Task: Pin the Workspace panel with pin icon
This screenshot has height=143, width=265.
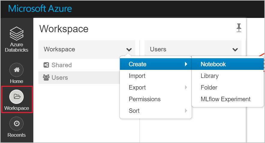Action: [x=239, y=28]
